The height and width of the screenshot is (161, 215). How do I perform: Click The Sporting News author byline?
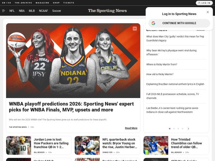click(18, 127)
